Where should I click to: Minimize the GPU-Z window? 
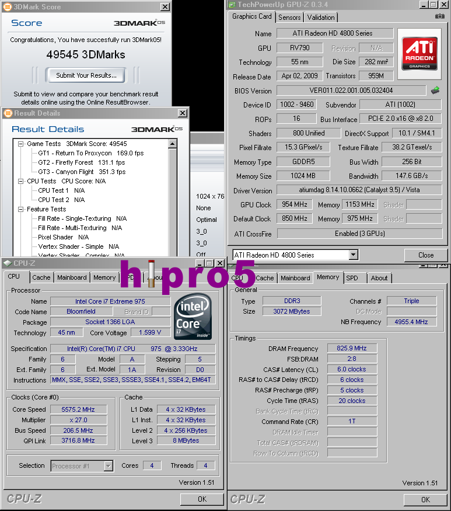pos(424,5)
